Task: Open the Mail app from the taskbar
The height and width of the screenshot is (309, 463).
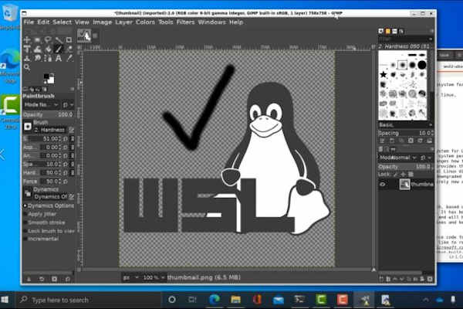Action: (278, 300)
